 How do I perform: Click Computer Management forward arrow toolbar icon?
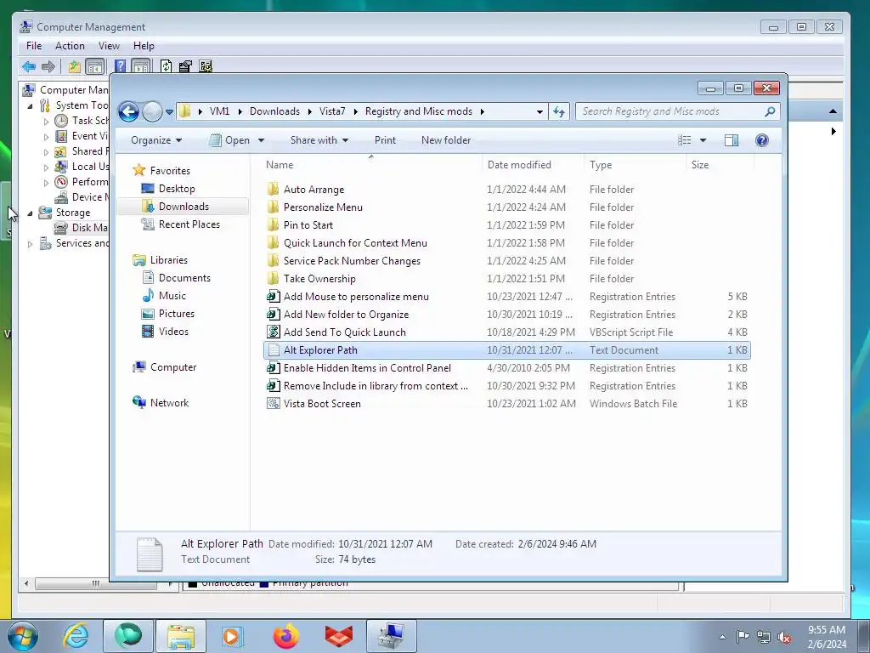[x=48, y=66]
